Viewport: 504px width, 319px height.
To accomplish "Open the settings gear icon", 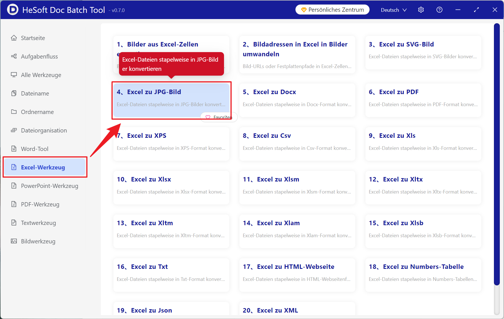I will click(421, 10).
